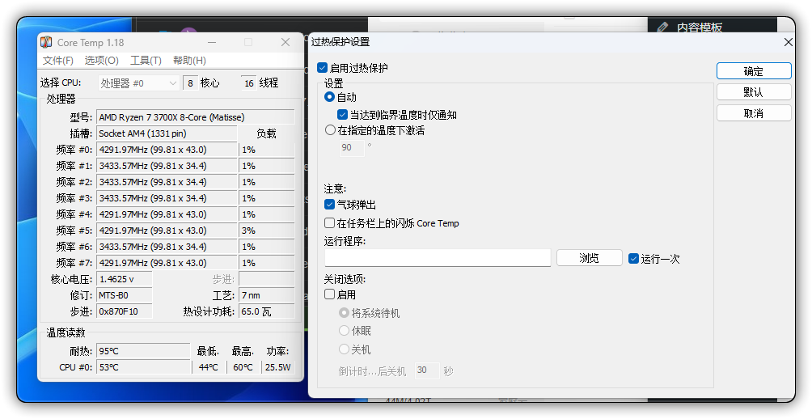Click the 热设计功耗 value 65.0 瓦
The image size is (812, 419).
pos(267,311)
